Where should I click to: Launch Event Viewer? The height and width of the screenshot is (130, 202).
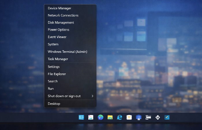[x=70, y=37]
